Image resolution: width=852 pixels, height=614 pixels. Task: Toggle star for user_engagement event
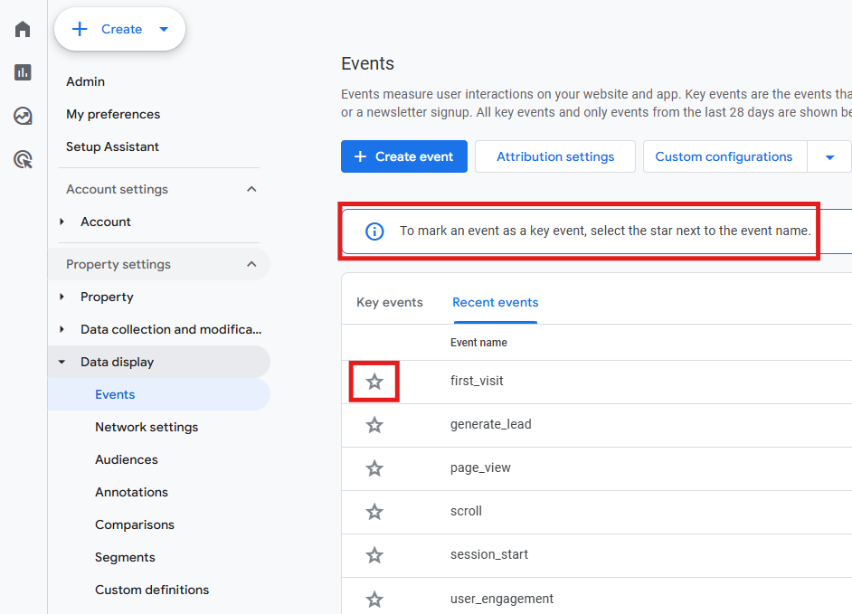pyautogui.click(x=374, y=600)
